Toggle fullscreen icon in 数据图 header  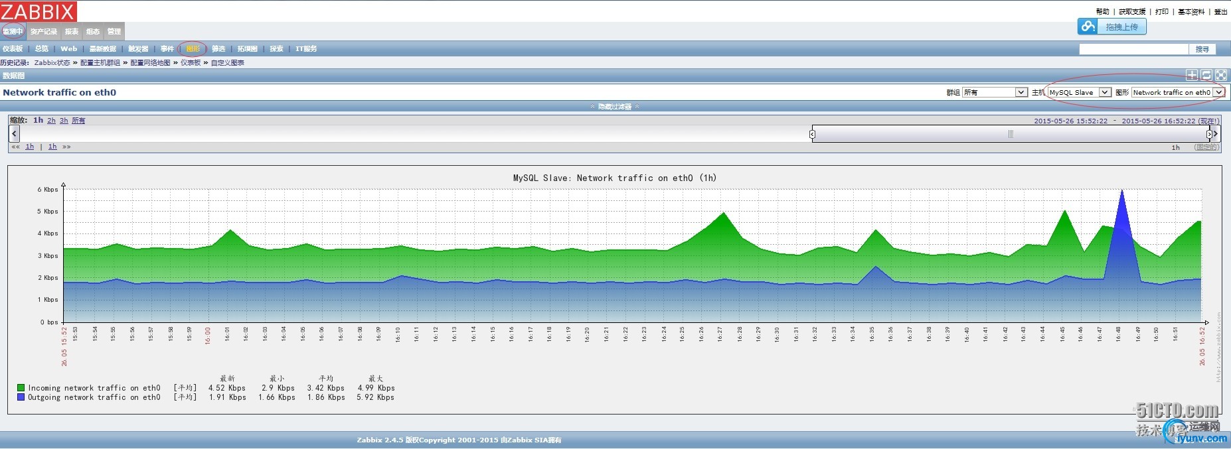click(1221, 76)
